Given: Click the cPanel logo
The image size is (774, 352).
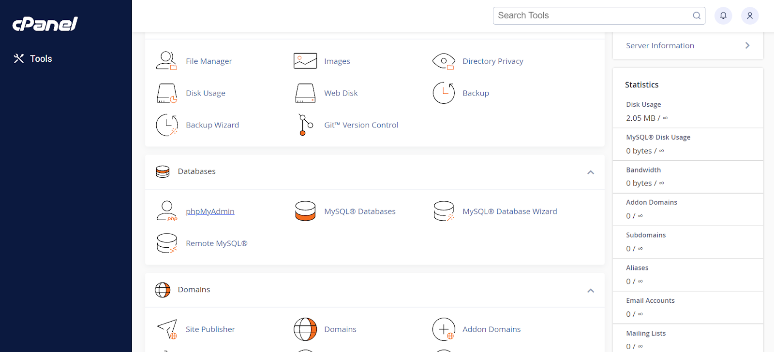Looking at the screenshot, I should pyautogui.click(x=45, y=24).
